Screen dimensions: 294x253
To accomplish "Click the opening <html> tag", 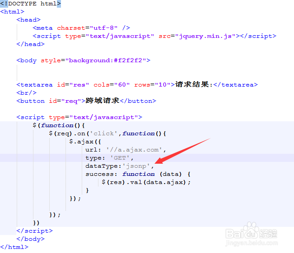I will (x=12, y=12).
